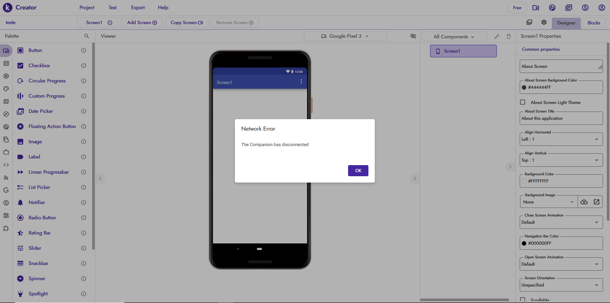The height and width of the screenshot is (303, 610).
Task: Click the Add Screen button
Action: pos(142,22)
